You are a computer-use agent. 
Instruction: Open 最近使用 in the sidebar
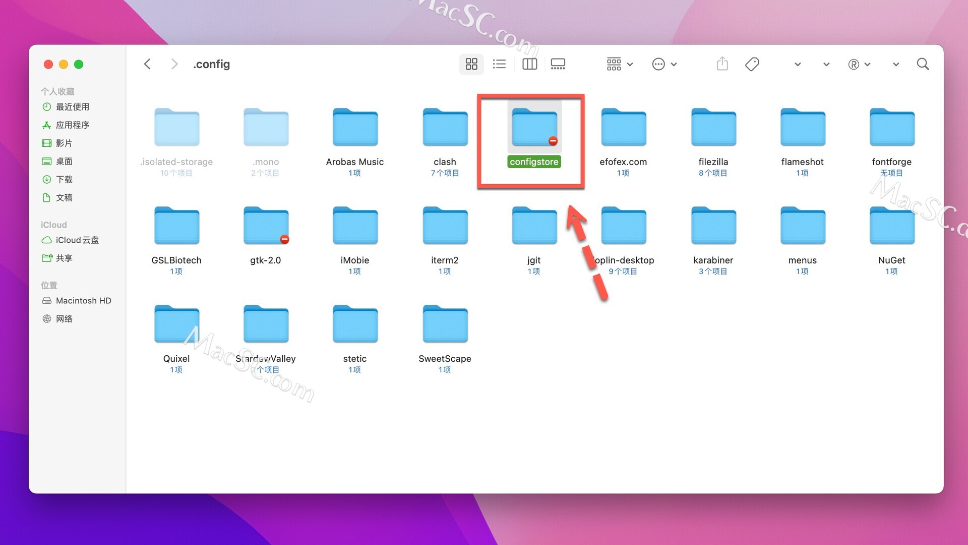coord(72,107)
